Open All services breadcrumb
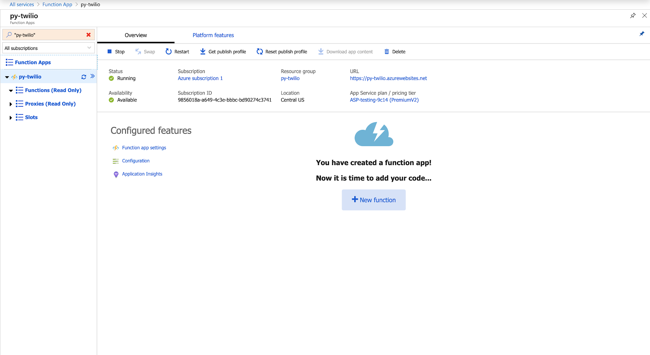 pos(22,4)
